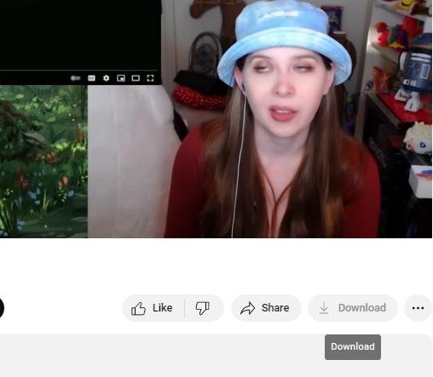Image resolution: width=433 pixels, height=377 pixels.
Task: Pause video by clicking the woman's webcam feed
Action: pos(298,119)
